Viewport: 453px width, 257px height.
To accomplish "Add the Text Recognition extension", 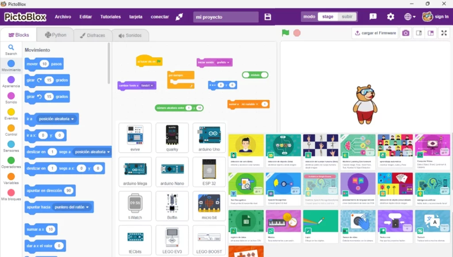I will pos(246,189).
